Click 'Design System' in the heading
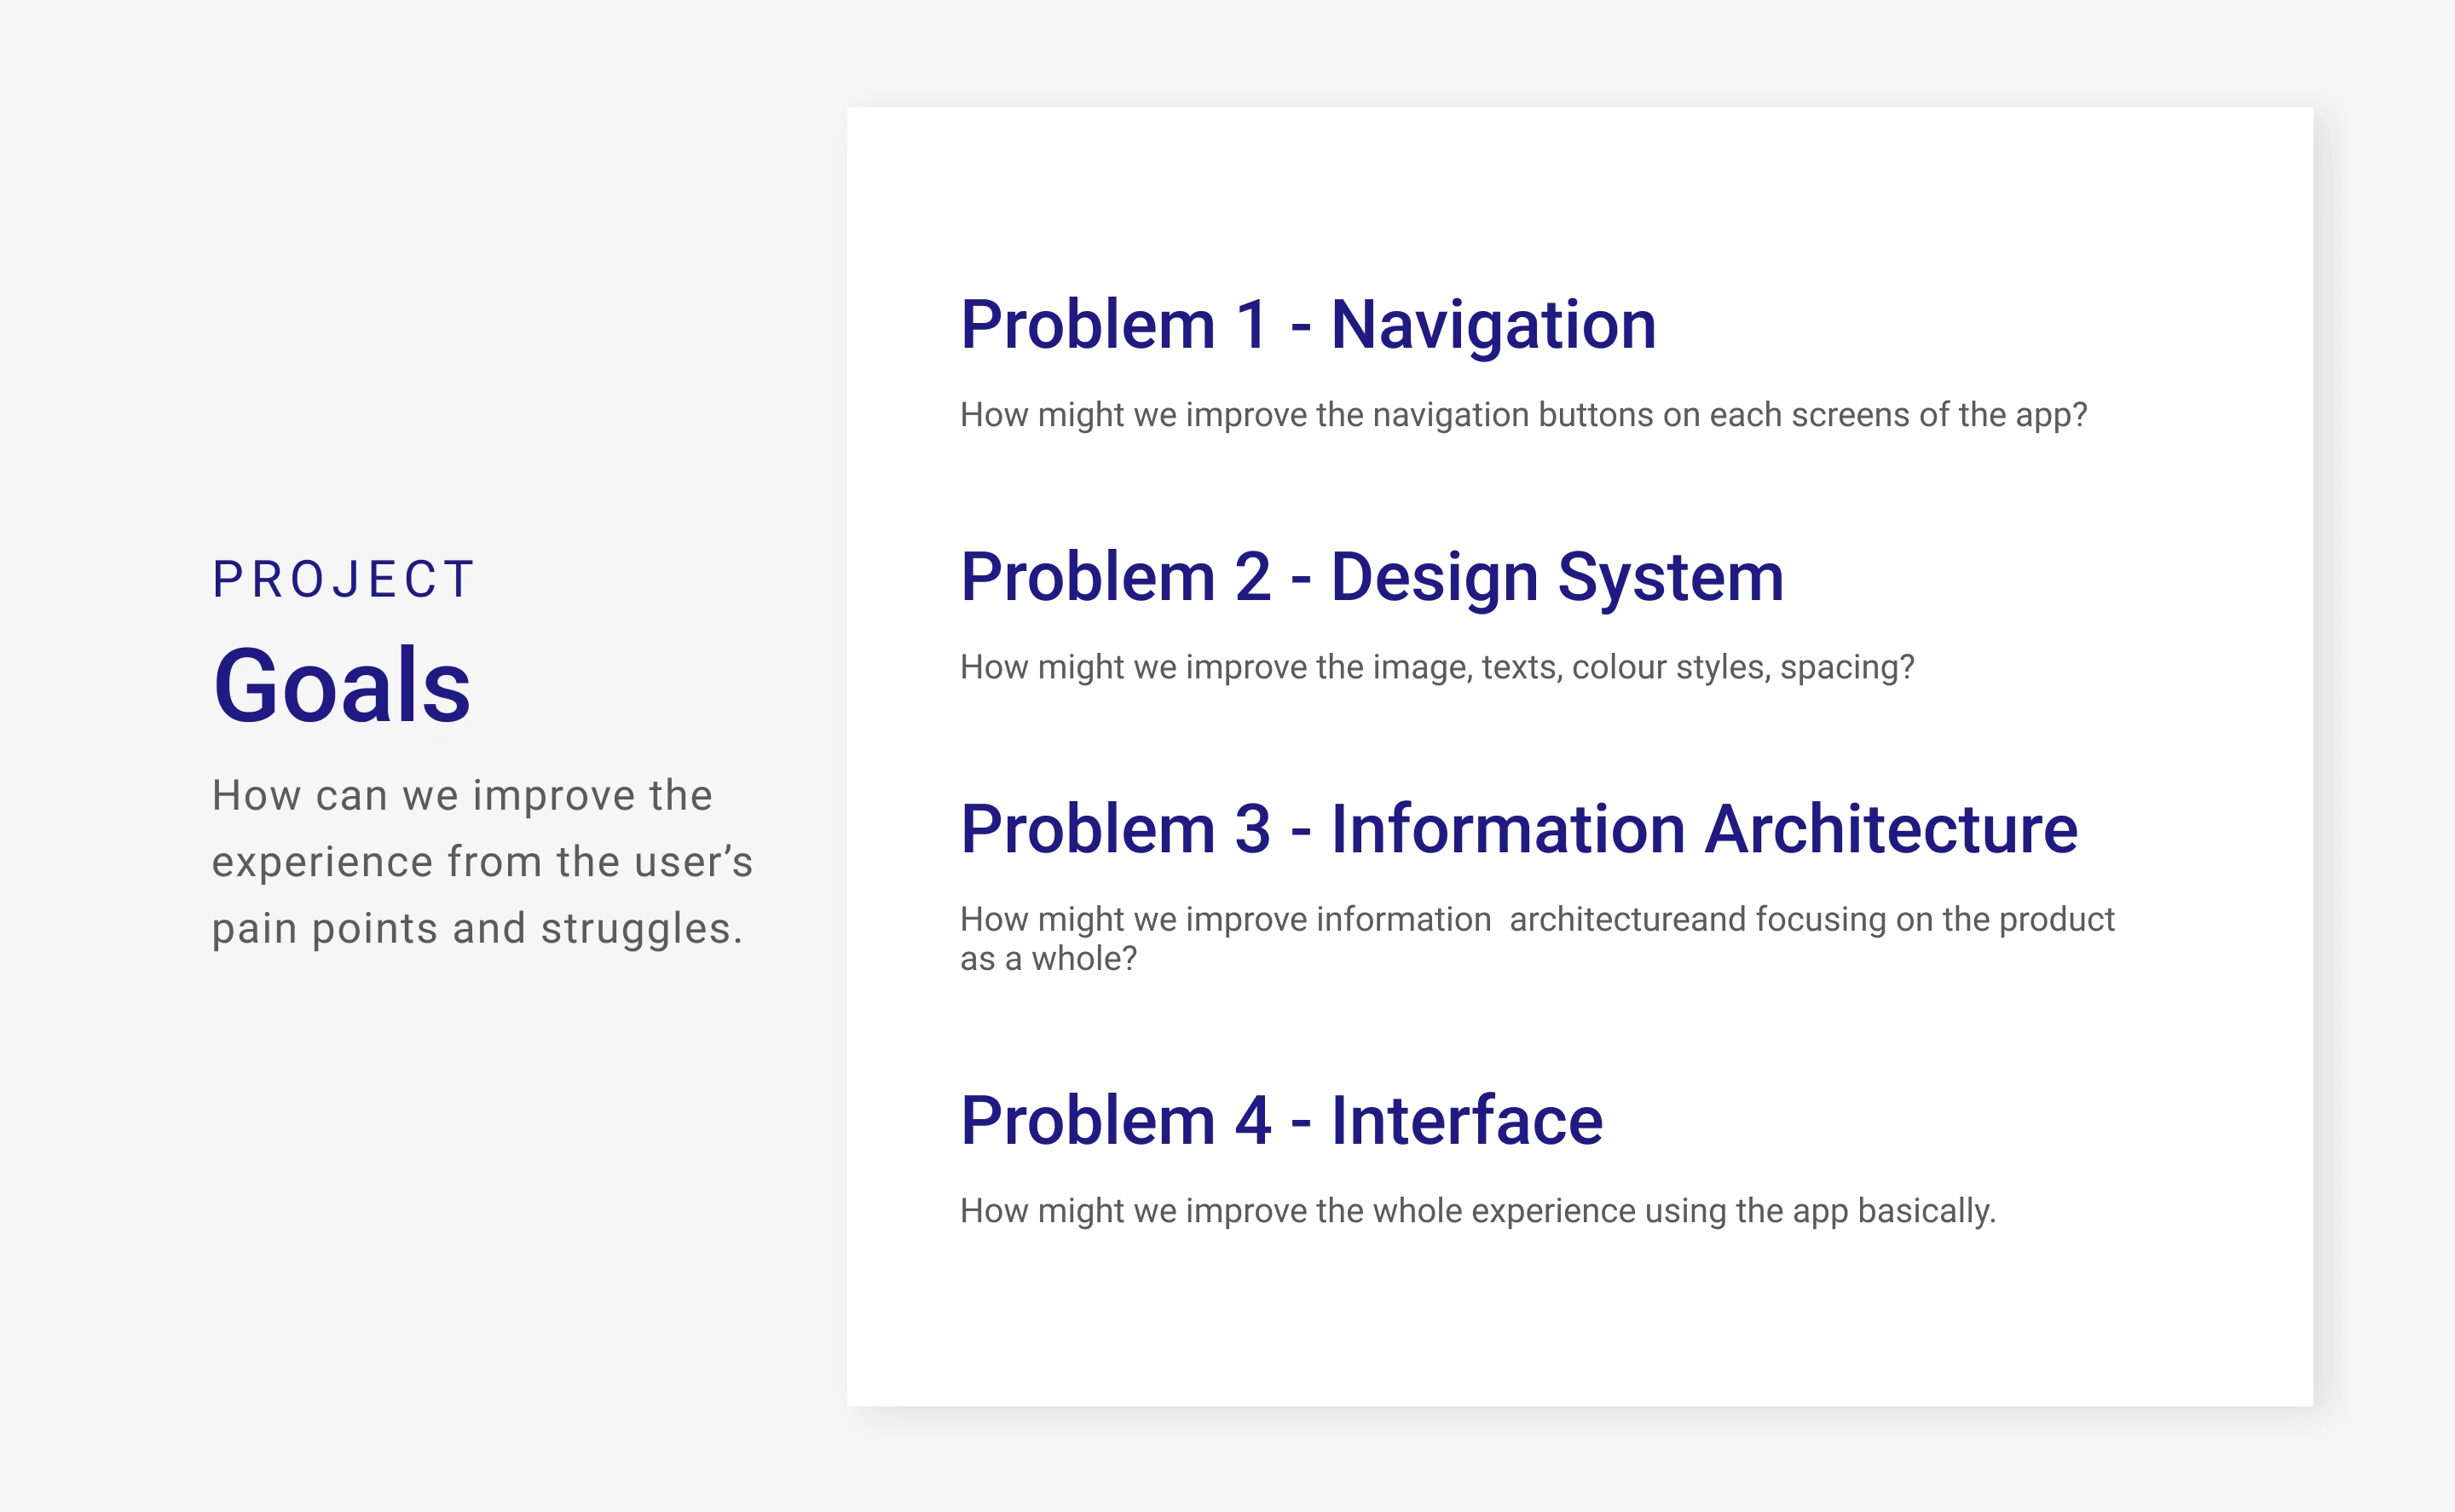Viewport: 2455px width, 1512px height. click(x=1556, y=577)
